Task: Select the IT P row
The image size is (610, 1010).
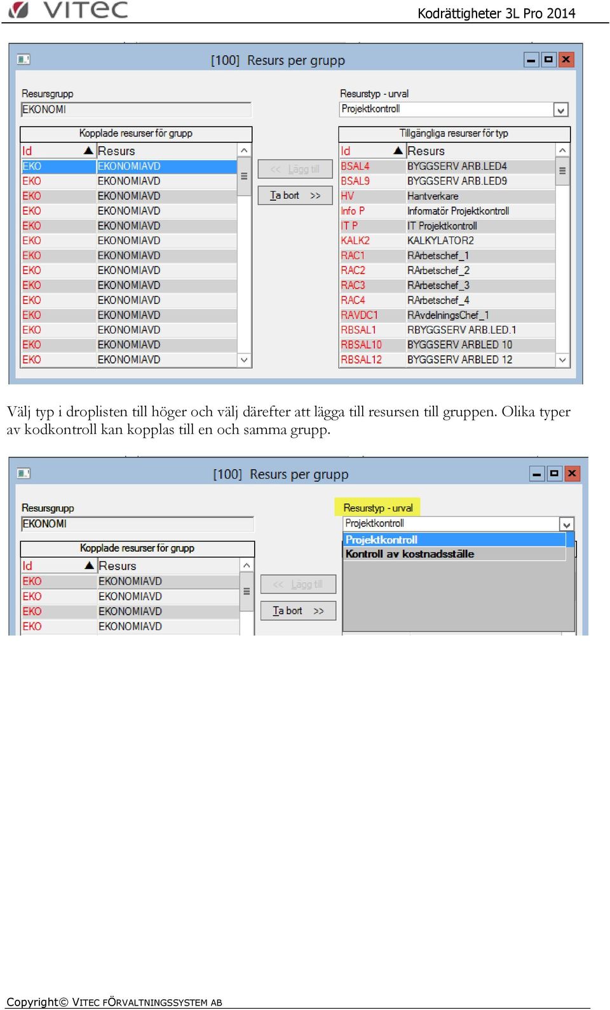Action: (447, 226)
